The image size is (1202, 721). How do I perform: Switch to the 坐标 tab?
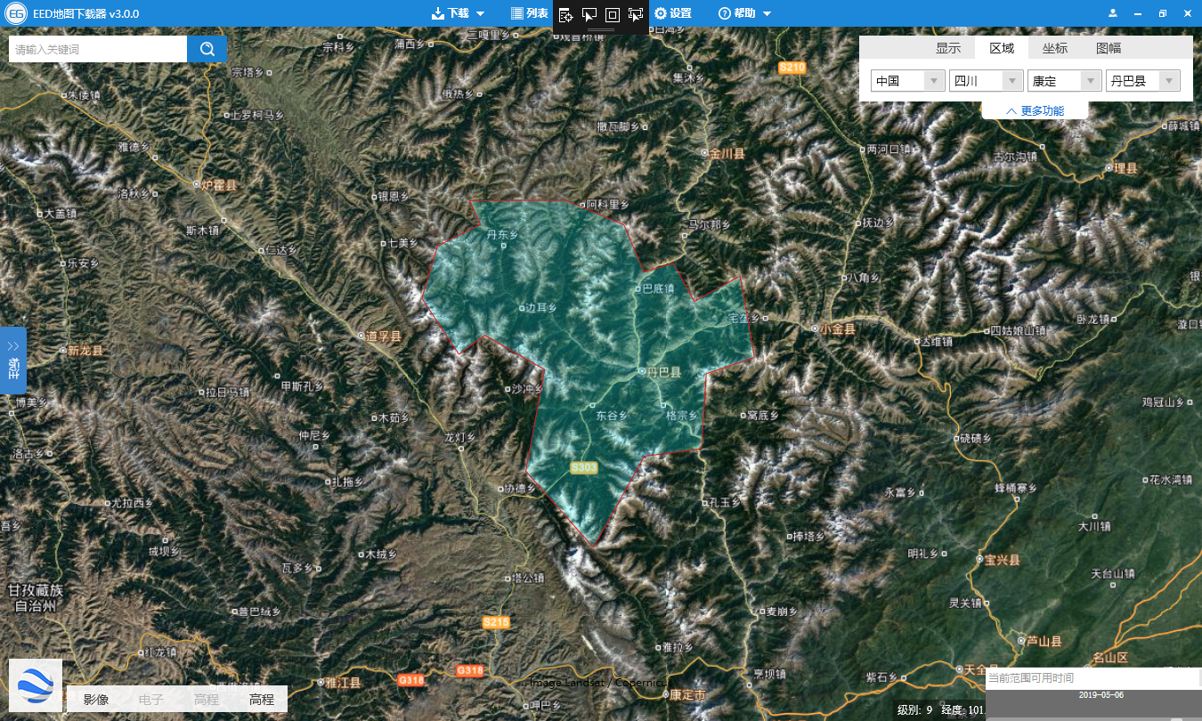click(x=1055, y=48)
